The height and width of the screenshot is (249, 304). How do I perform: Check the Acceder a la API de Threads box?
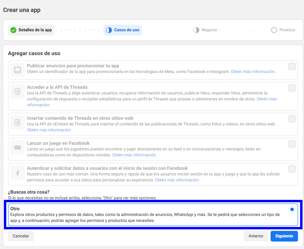(292, 88)
